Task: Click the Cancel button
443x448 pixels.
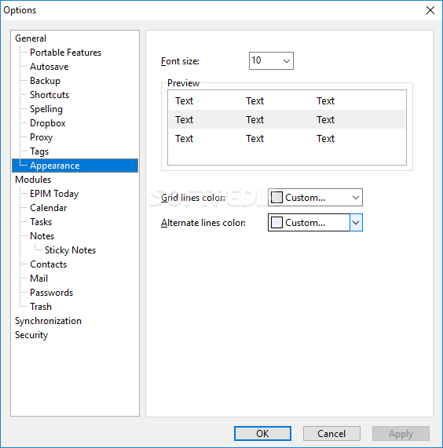Action: (x=331, y=434)
